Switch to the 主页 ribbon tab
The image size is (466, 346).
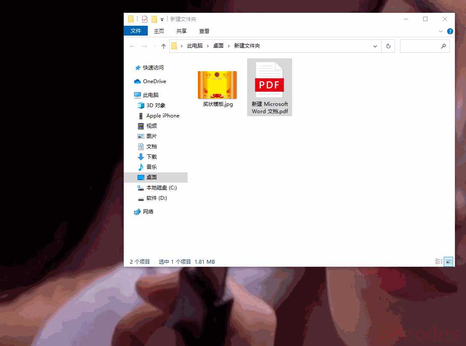[x=159, y=31]
